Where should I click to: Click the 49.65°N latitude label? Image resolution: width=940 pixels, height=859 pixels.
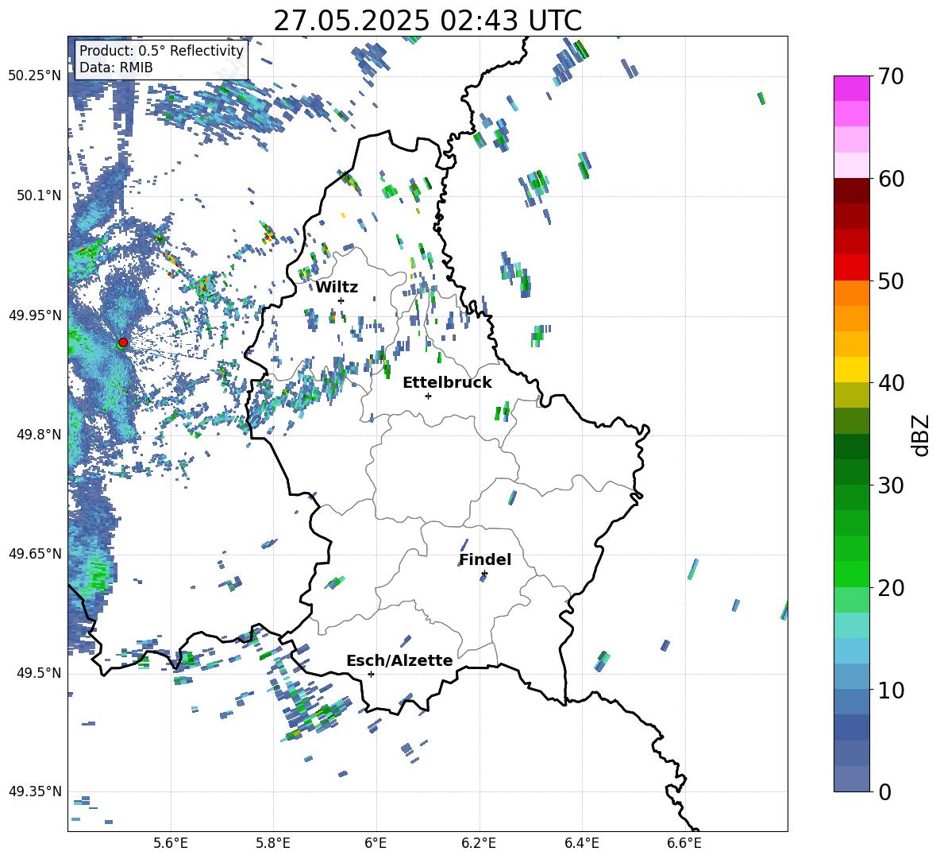point(35,553)
